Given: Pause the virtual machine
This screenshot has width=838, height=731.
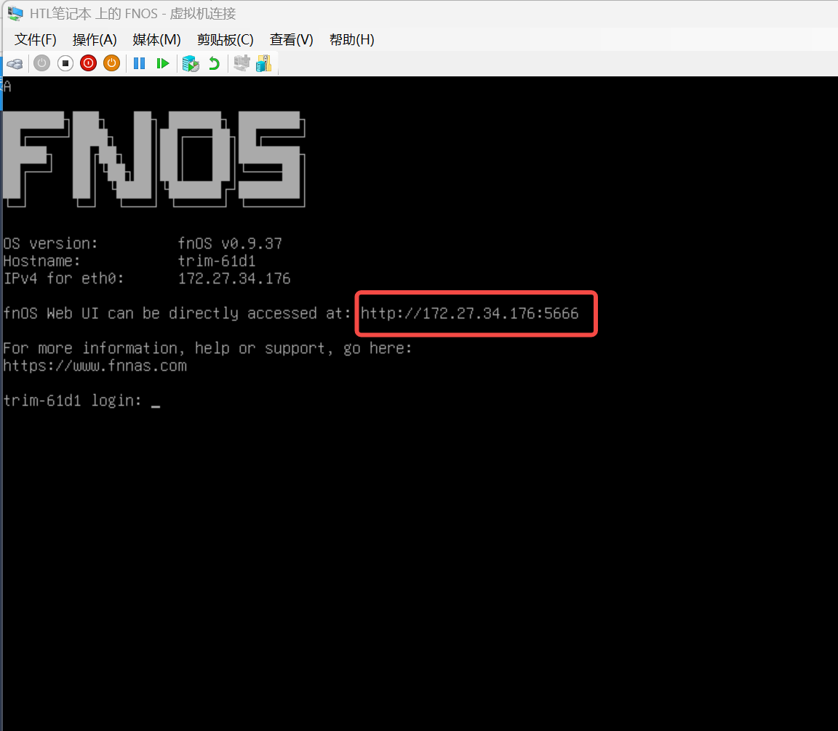Looking at the screenshot, I should point(140,63).
